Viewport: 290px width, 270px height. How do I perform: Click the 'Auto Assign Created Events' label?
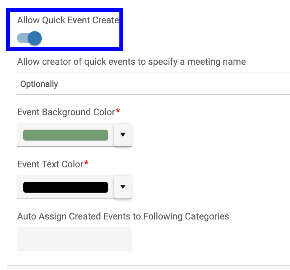click(x=123, y=216)
